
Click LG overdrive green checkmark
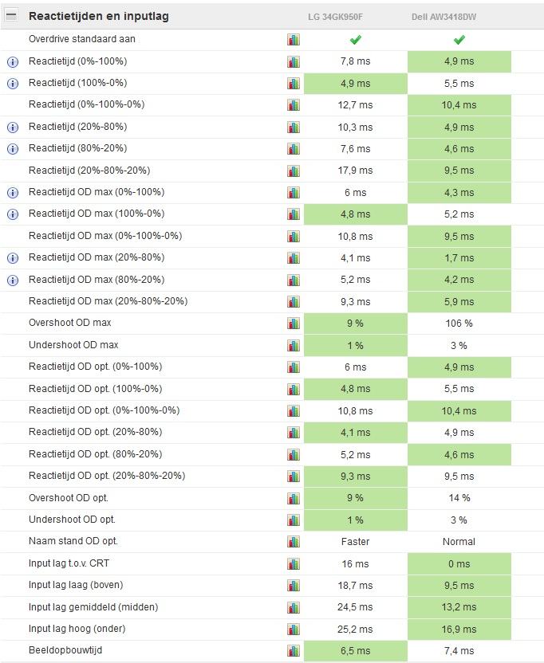[x=355, y=40]
